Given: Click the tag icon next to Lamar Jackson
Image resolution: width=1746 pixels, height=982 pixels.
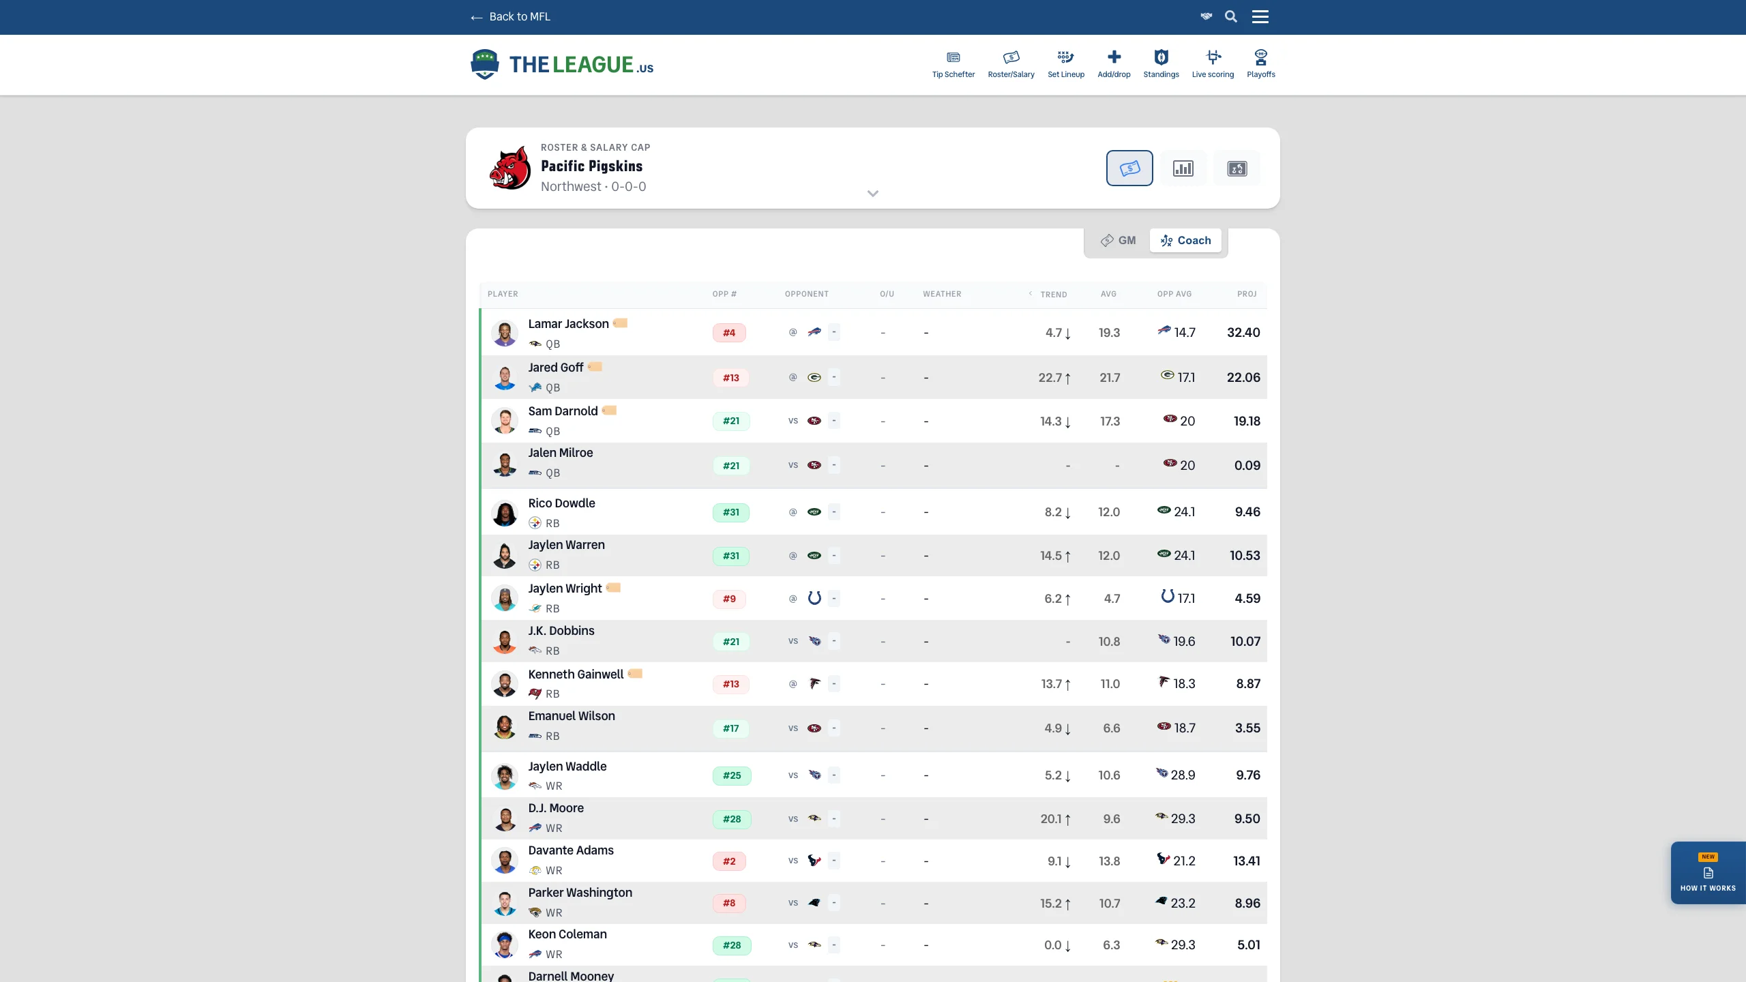Looking at the screenshot, I should coord(620,323).
